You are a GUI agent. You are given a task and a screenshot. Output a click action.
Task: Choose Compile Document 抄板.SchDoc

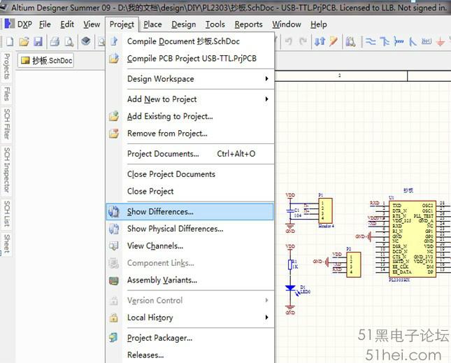(189, 41)
